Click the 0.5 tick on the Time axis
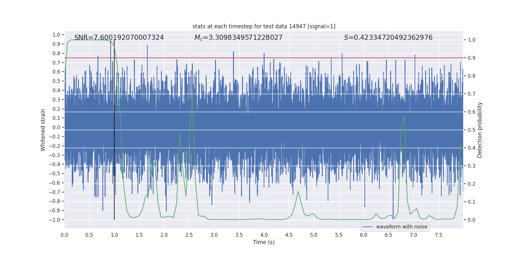This screenshot has width=515, height=257. point(89,235)
